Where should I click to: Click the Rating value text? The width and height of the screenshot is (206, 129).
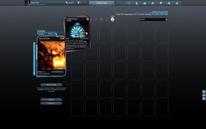coord(156,14)
